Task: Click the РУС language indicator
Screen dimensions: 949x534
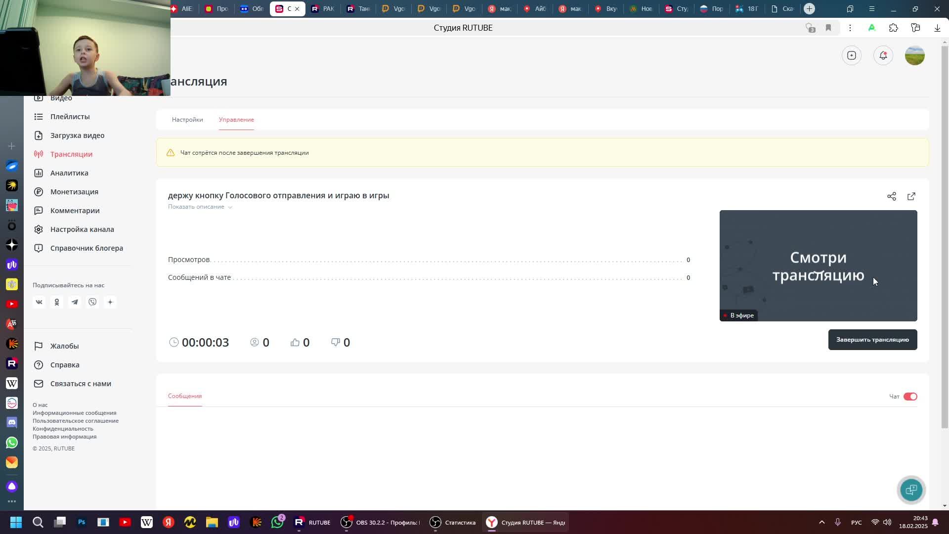Action: (857, 522)
